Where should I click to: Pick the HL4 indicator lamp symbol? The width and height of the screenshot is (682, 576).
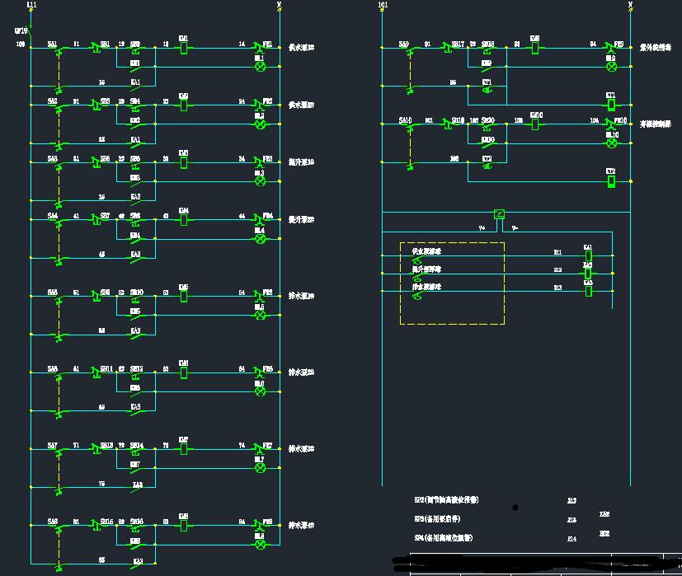(260, 239)
